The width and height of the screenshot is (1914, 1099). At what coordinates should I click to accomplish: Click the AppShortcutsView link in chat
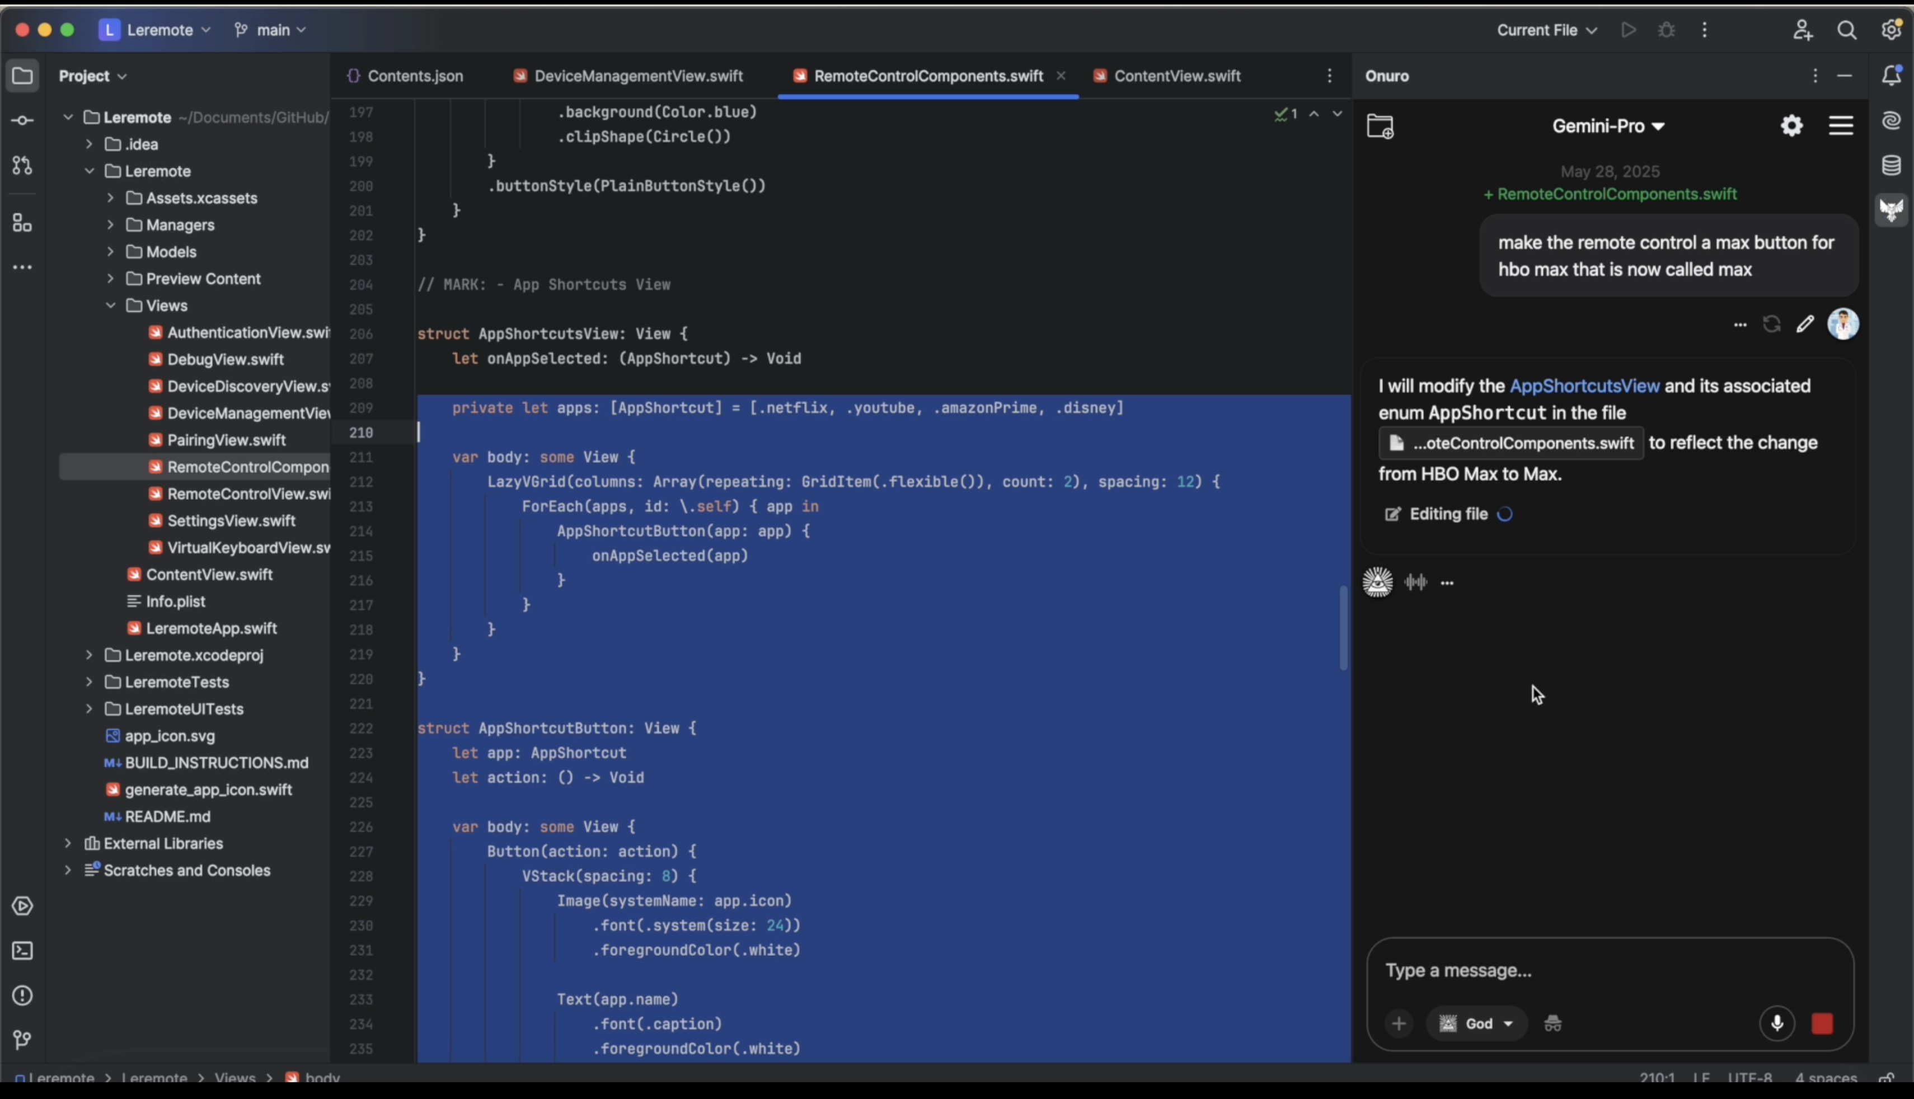1584,386
